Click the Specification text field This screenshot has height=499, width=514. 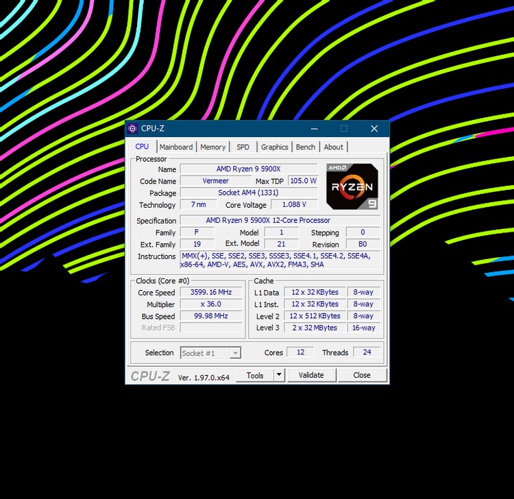pos(280,220)
